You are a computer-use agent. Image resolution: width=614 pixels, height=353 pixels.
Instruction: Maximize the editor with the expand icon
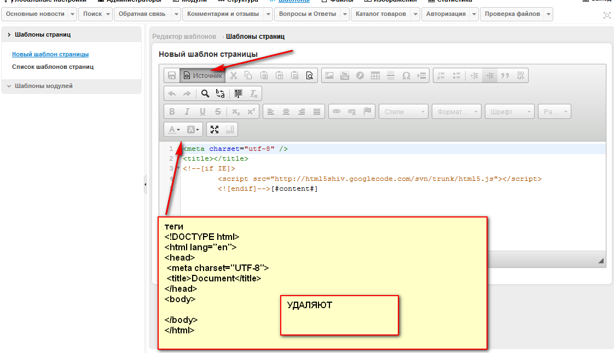214,130
